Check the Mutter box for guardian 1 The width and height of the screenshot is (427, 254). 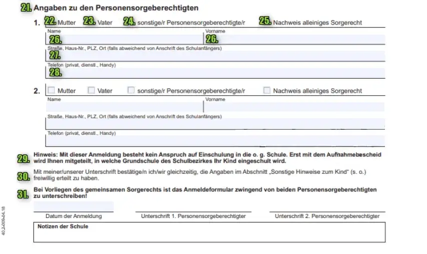[x=51, y=22]
